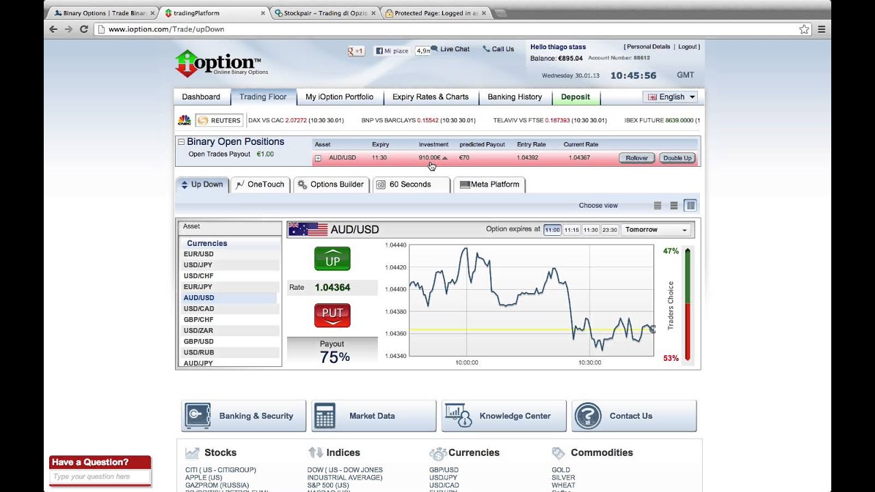Switch to Options Builder tab
Image resolution: width=875 pixels, height=492 pixels.
pyautogui.click(x=331, y=184)
